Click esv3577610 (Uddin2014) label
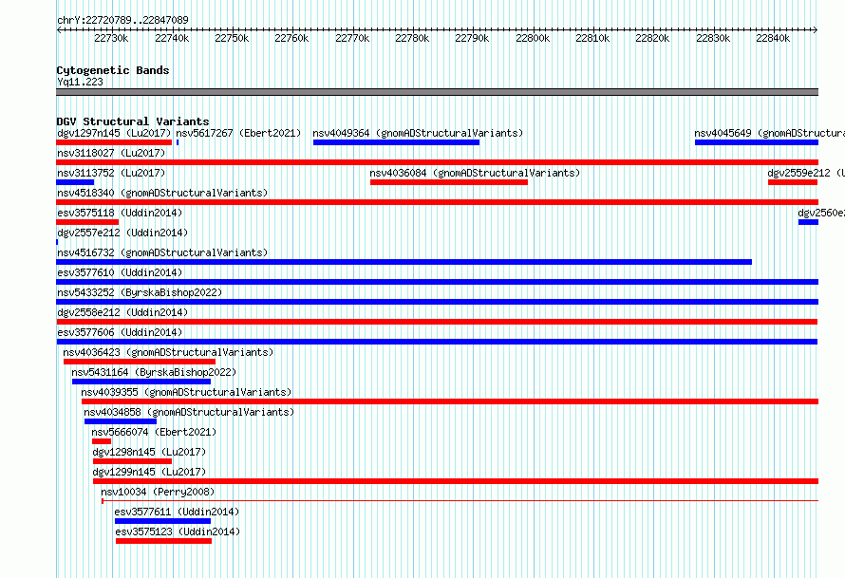845x578 pixels. click(x=120, y=272)
